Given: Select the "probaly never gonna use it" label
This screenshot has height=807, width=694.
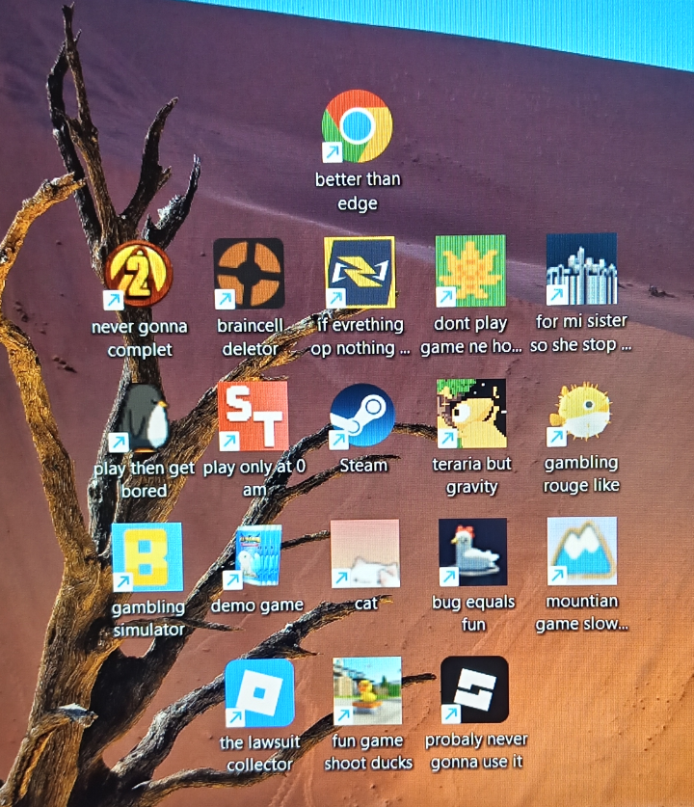Looking at the screenshot, I should [x=476, y=750].
